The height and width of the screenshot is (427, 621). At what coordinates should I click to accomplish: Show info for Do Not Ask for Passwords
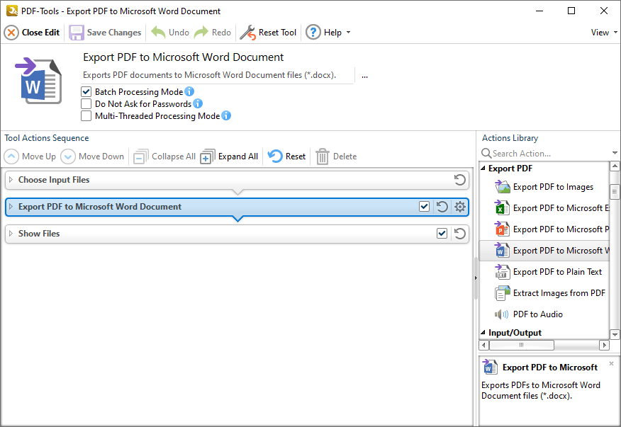pyautogui.click(x=198, y=103)
